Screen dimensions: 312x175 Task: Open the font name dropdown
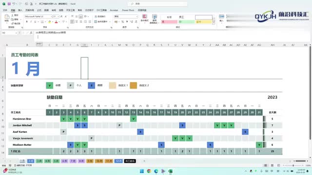tap(51, 17)
